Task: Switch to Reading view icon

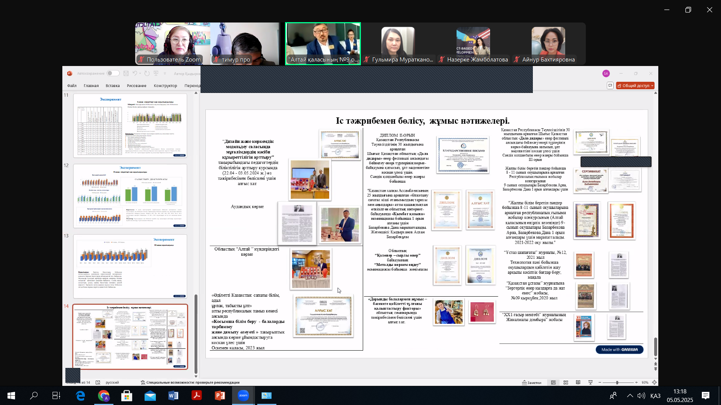Action: pos(578,382)
